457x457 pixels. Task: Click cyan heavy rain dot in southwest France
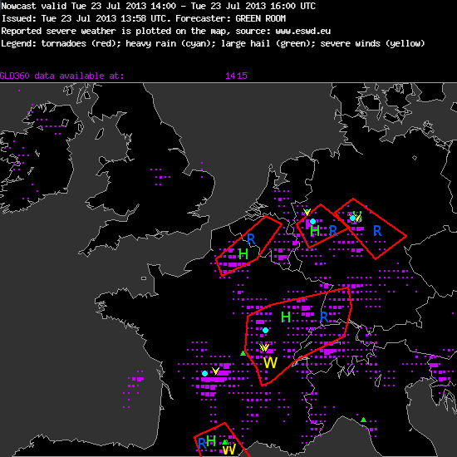point(205,373)
